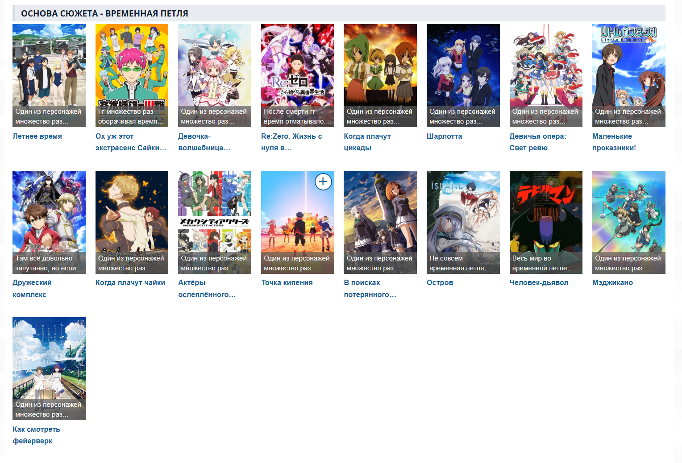Open the Остров title link

pos(440,282)
